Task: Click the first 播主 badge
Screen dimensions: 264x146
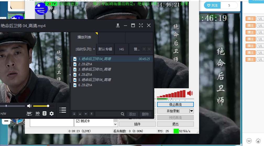Action: [x=251, y=19]
